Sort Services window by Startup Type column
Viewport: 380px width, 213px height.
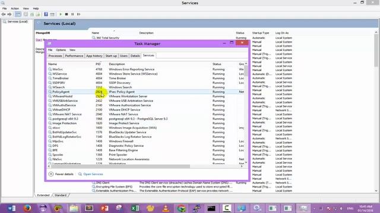tap(261, 33)
